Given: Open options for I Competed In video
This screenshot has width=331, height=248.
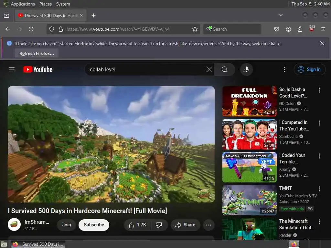Looking at the screenshot, I should 319,123.
